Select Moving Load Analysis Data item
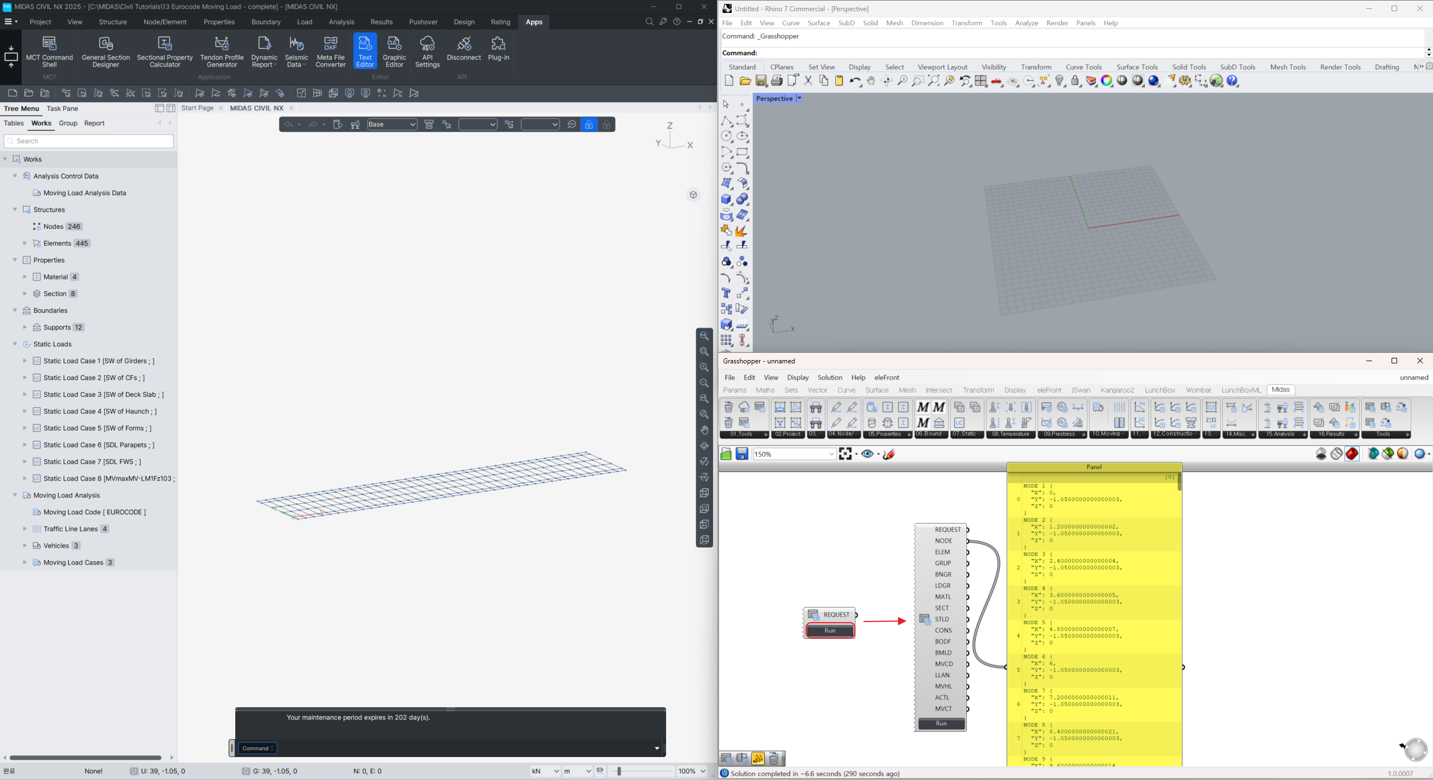1433x780 pixels. 85,193
